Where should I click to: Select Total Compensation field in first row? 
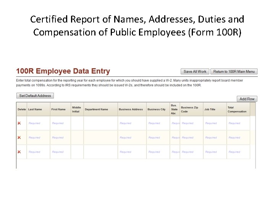(x=238, y=123)
